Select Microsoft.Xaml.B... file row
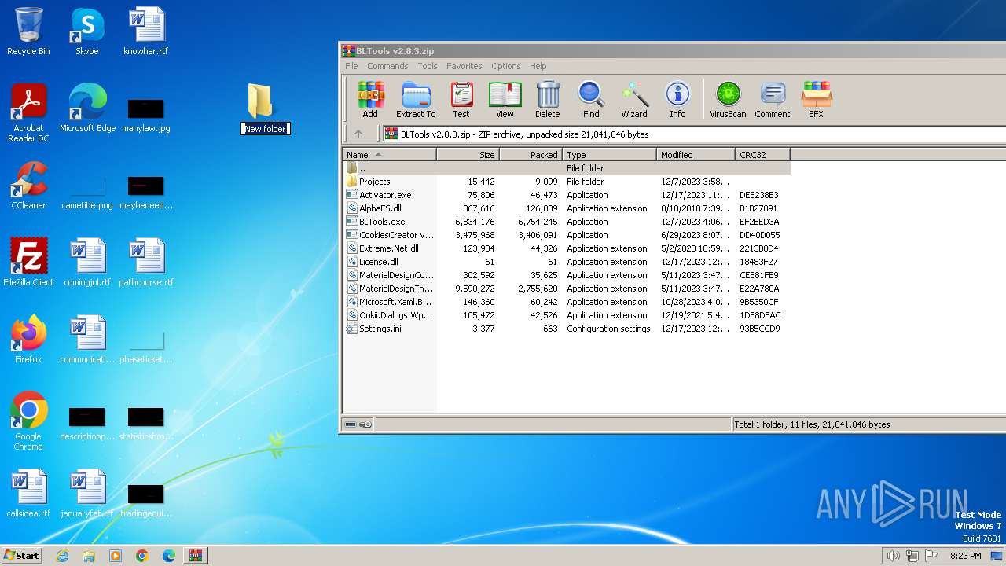The height and width of the screenshot is (566, 1006). click(567, 302)
